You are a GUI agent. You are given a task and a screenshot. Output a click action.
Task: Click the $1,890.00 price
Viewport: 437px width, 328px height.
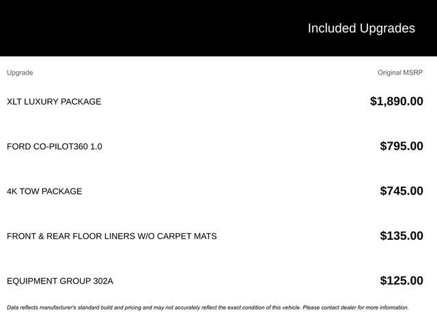[x=396, y=101]
